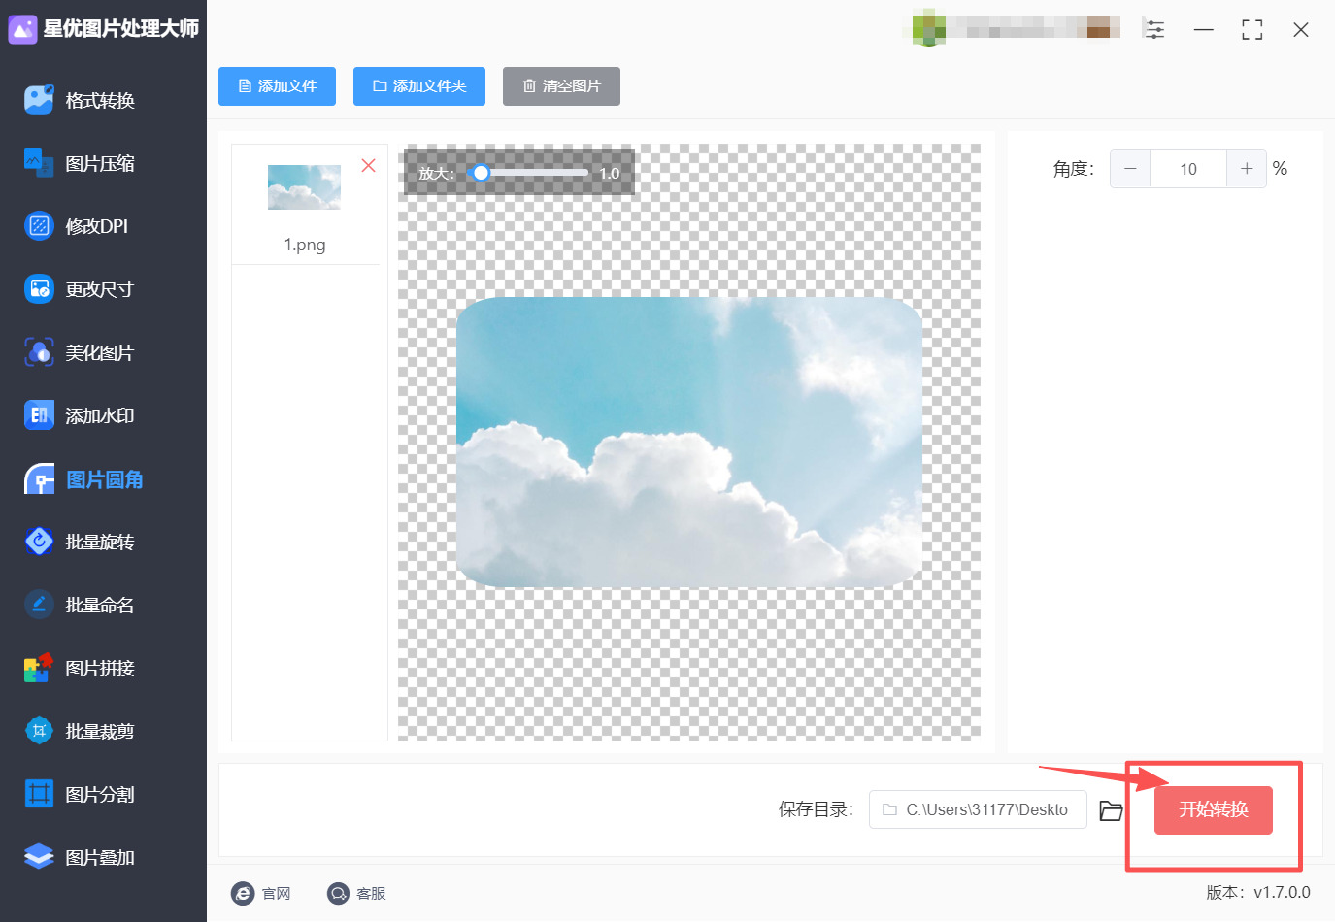Open the 官网 website icon

[242, 893]
